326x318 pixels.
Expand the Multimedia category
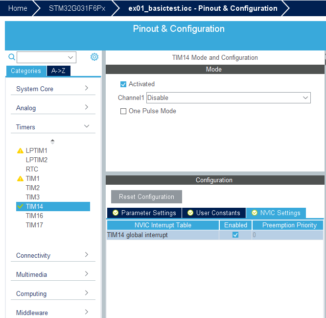coord(53,274)
